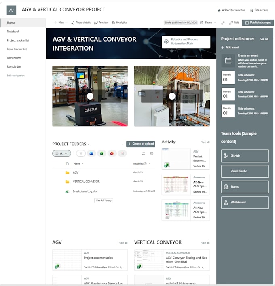Open the Home navigation item
The height and width of the screenshot is (286, 275).
tap(23, 23)
